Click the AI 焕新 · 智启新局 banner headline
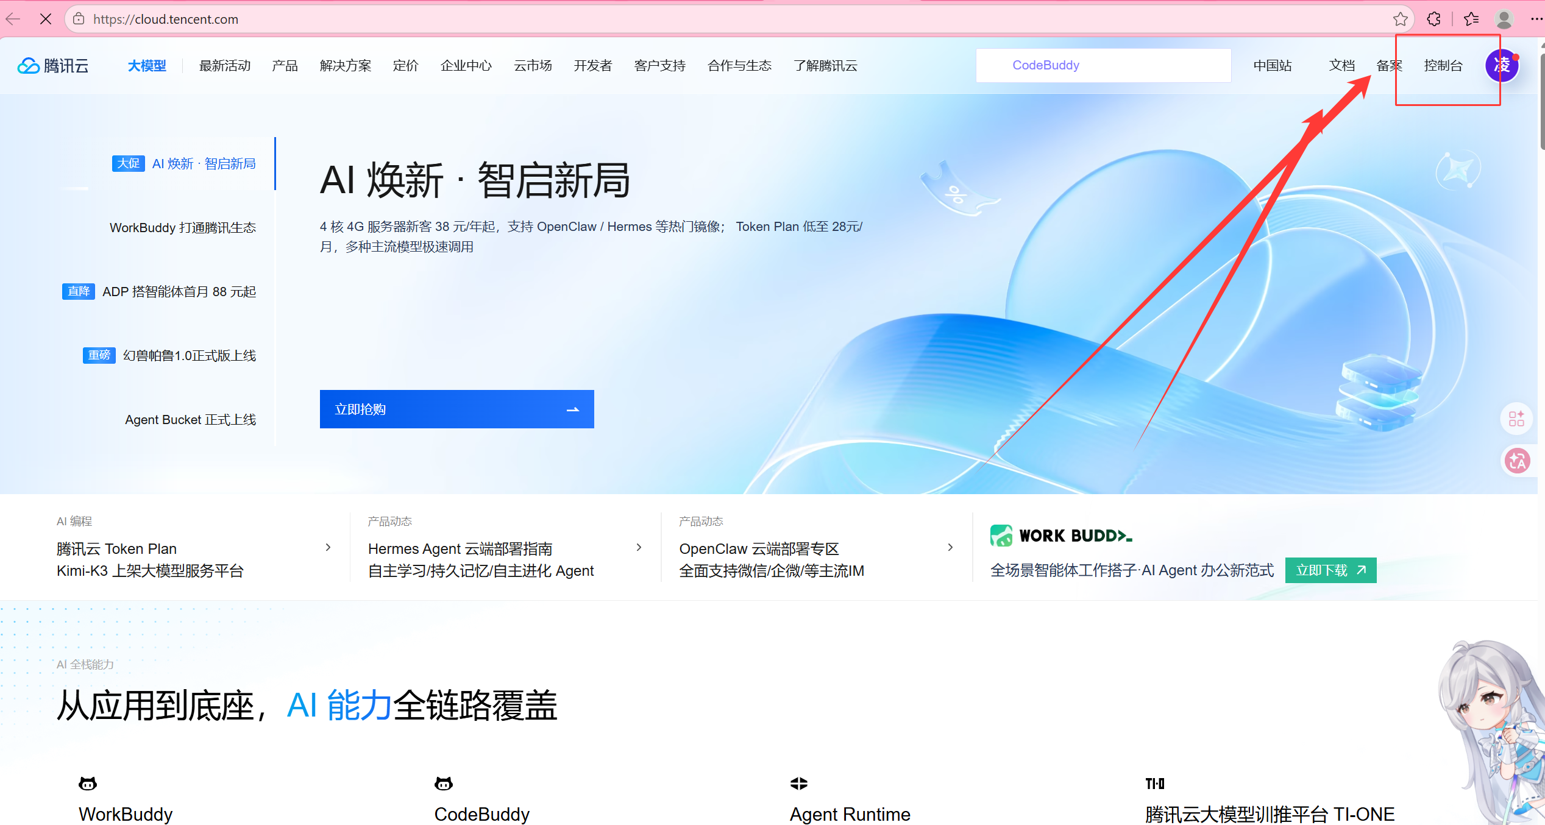This screenshot has width=1545, height=825. pos(475,180)
